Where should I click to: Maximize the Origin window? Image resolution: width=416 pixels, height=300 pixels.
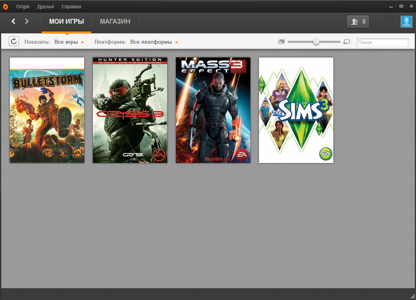[401, 6]
